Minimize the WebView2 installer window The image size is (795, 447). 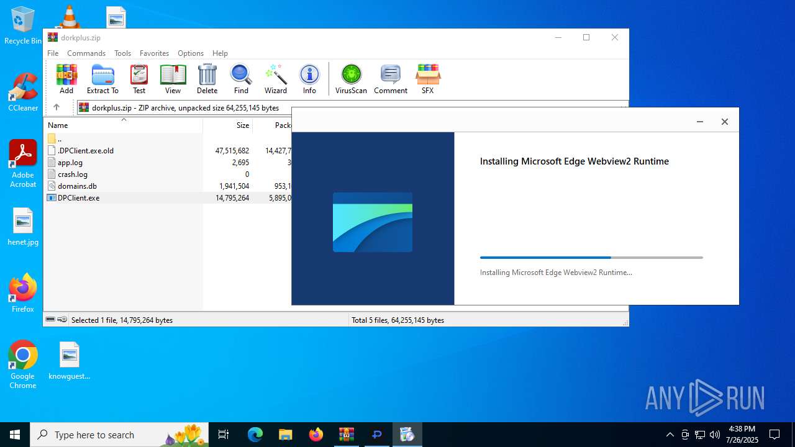[700, 122]
